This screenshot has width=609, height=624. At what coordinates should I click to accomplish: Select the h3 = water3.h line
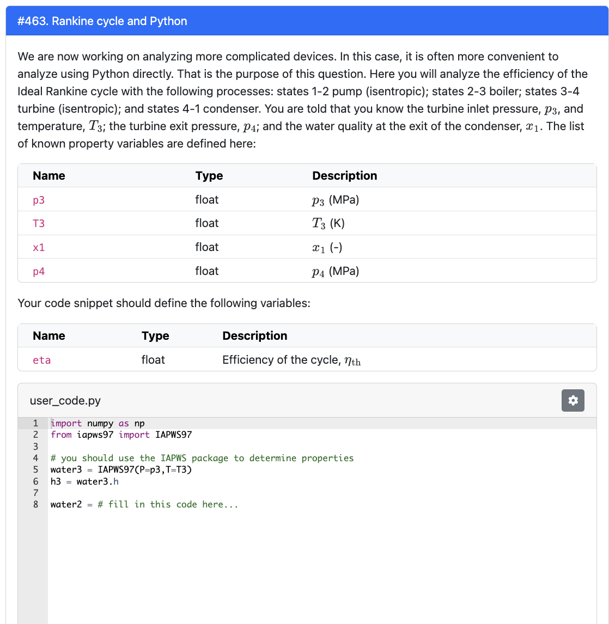(83, 481)
